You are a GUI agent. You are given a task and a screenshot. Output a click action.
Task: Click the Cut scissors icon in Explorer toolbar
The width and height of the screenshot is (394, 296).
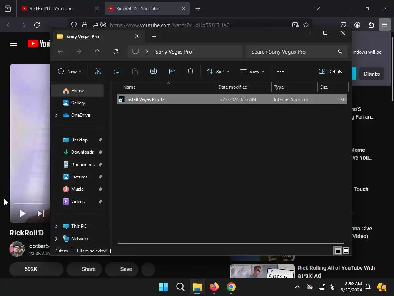point(98,71)
